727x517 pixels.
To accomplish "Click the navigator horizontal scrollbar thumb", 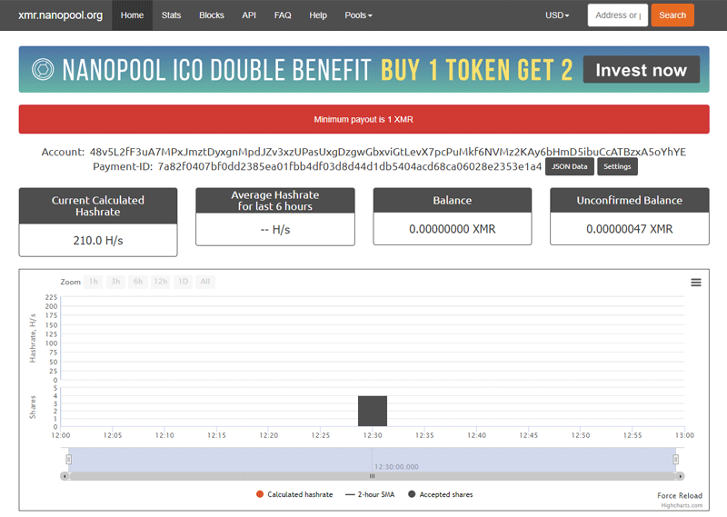I will pos(372,476).
